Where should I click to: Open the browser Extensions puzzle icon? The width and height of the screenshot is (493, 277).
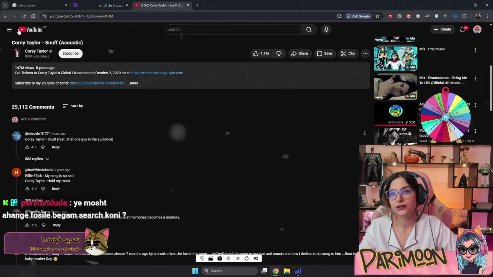click(464, 16)
